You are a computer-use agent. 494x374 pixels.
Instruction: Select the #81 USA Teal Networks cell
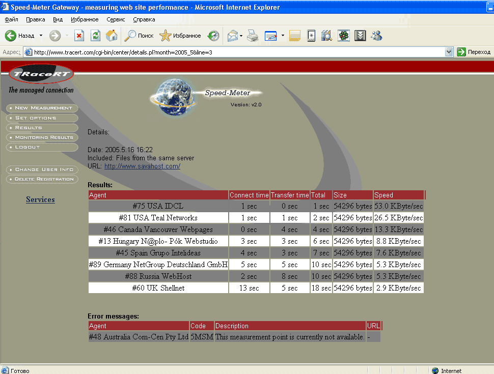158,218
